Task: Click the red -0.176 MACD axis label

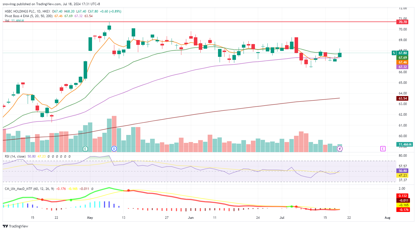Action: point(402,210)
